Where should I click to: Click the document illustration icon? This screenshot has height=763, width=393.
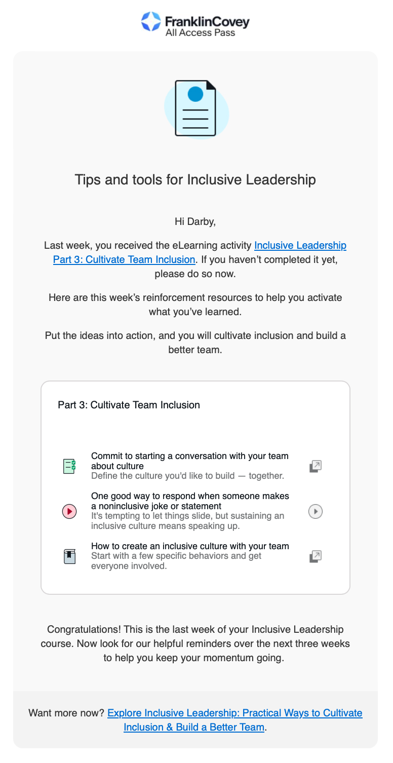click(196, 108)
